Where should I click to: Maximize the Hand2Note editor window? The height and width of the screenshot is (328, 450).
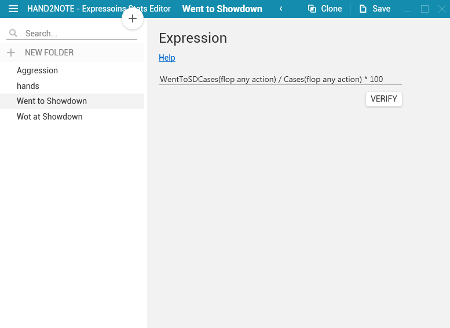[x=425, y=9]
